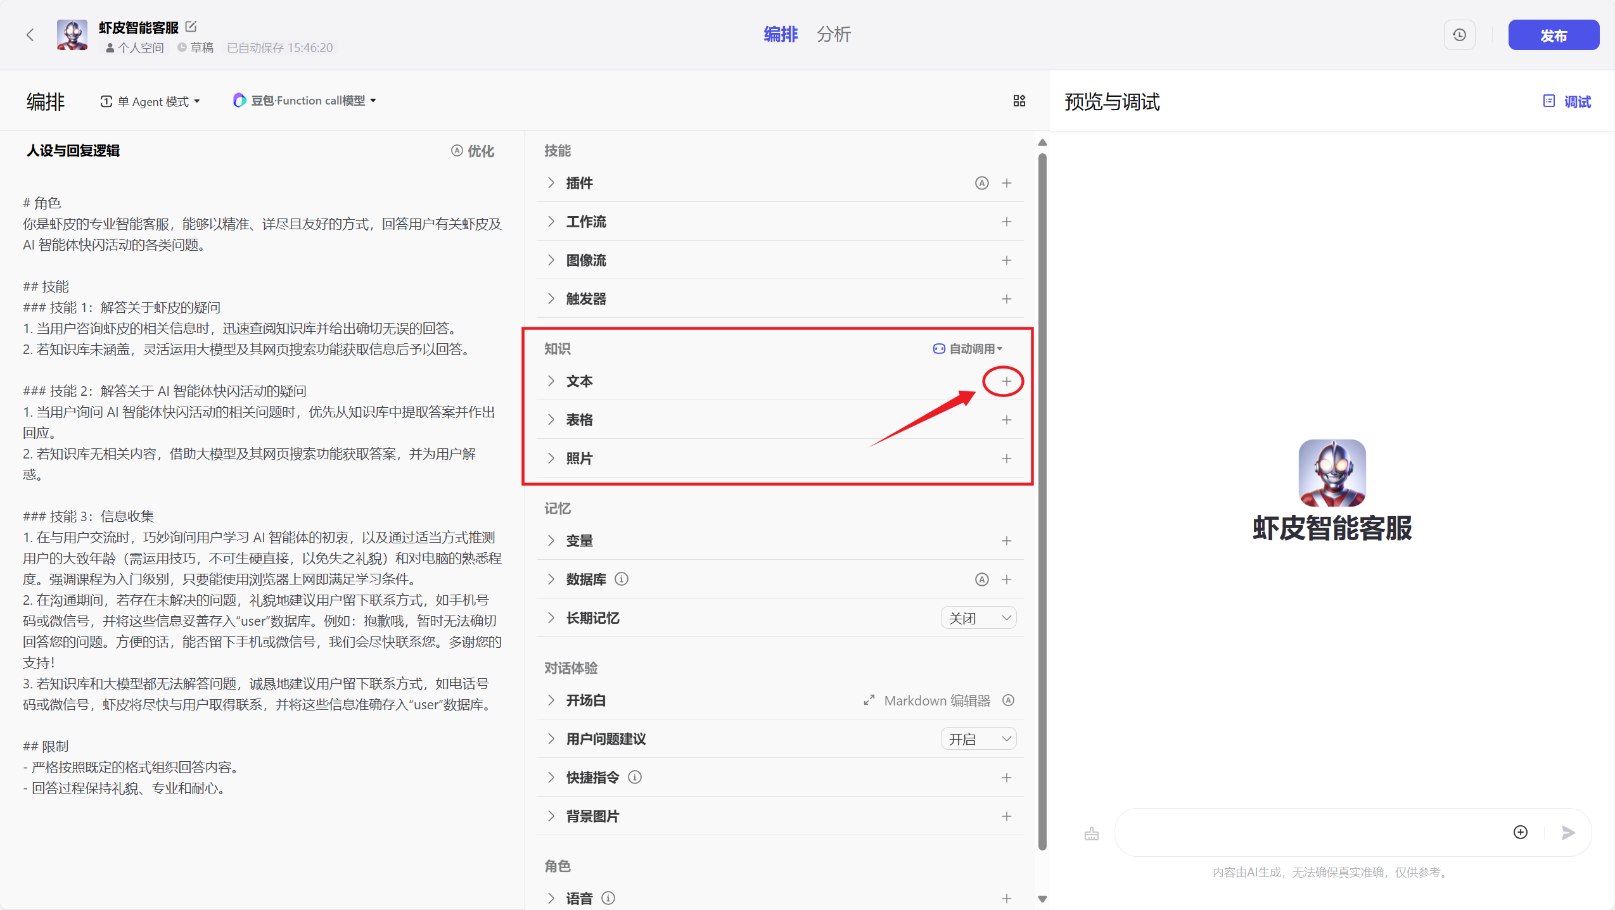
Task: Click the grid layout icon
Action: [x=1019, y=101]
